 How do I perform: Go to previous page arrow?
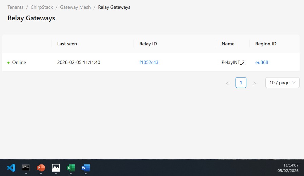227,83
